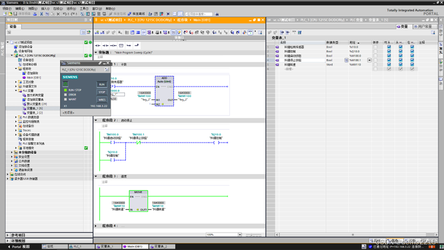Viewport: 444px width, 250px height.
Task: Click the Main [OB1] block tree icon
Action: 24,78
